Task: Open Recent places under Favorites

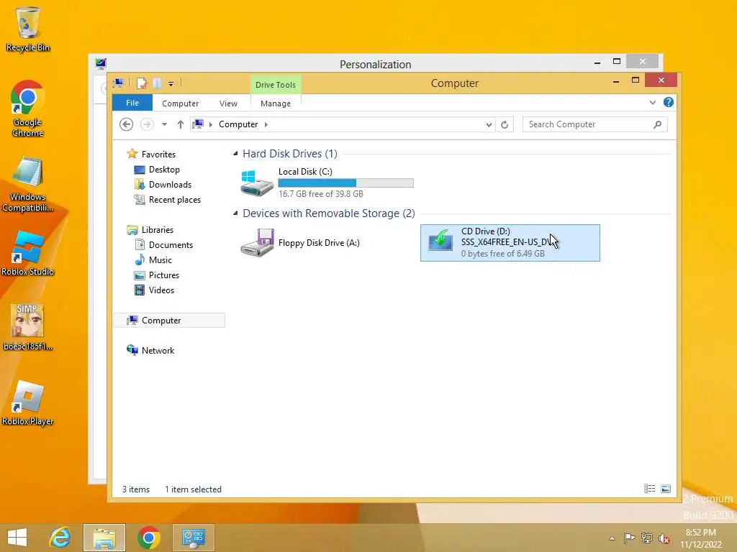Action: point(174,200)
